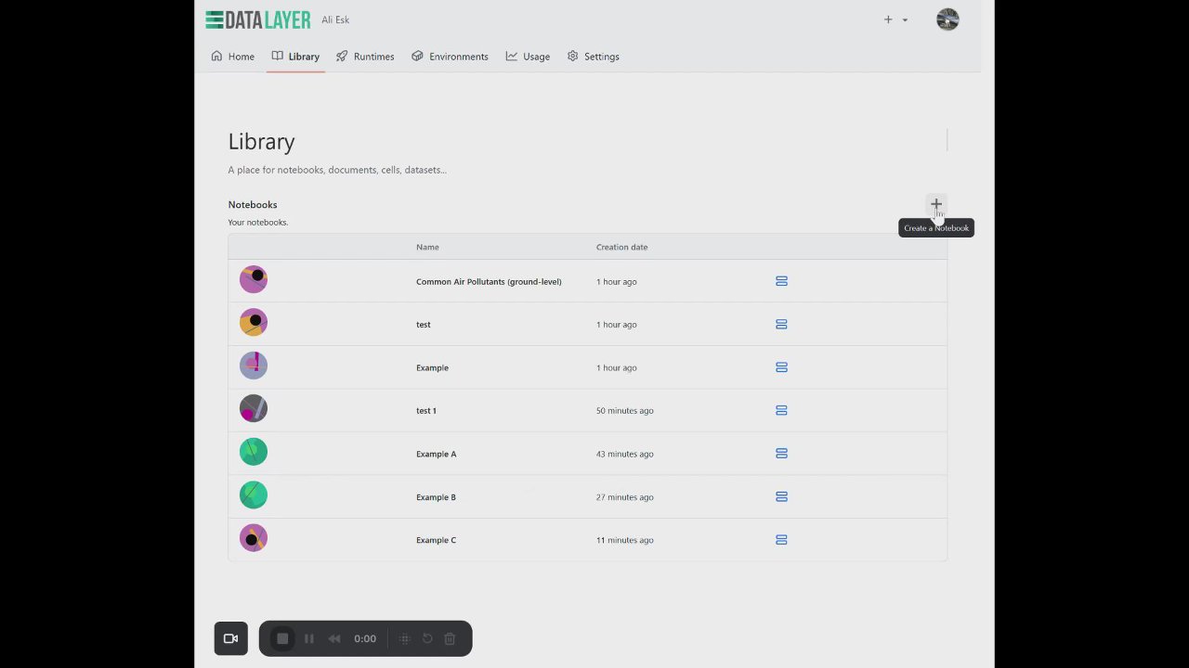Open avatar of Common Air Pollutants notebook
The image size is (1189, 668).
pyautogui.click(x=254, y=279)
